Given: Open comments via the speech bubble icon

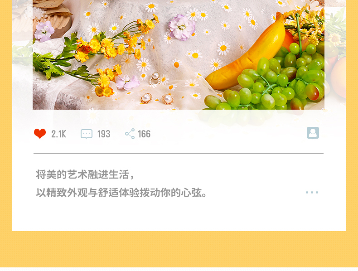Looking at the screenshot, I should point(87,134).
